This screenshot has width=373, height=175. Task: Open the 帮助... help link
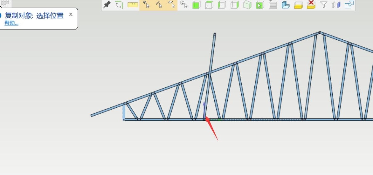click(x=11, y=23)
